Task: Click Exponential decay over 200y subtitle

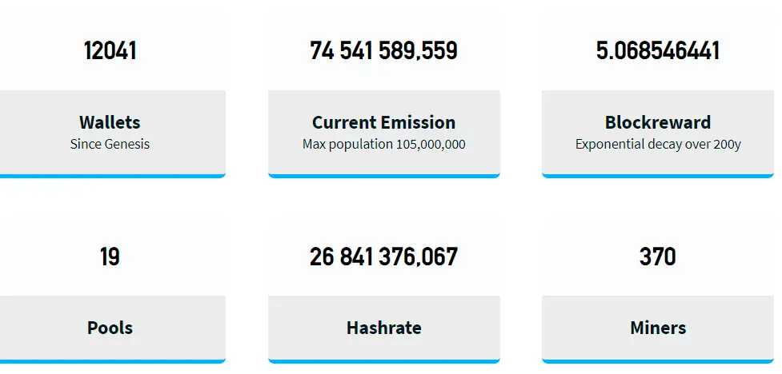Action: [657, 145]
